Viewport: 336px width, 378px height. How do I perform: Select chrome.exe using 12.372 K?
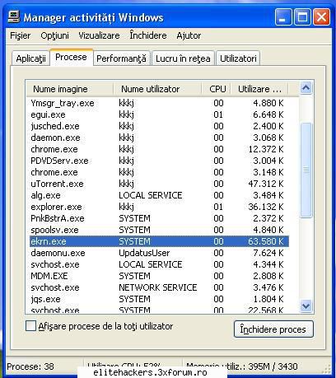(158, 149)
